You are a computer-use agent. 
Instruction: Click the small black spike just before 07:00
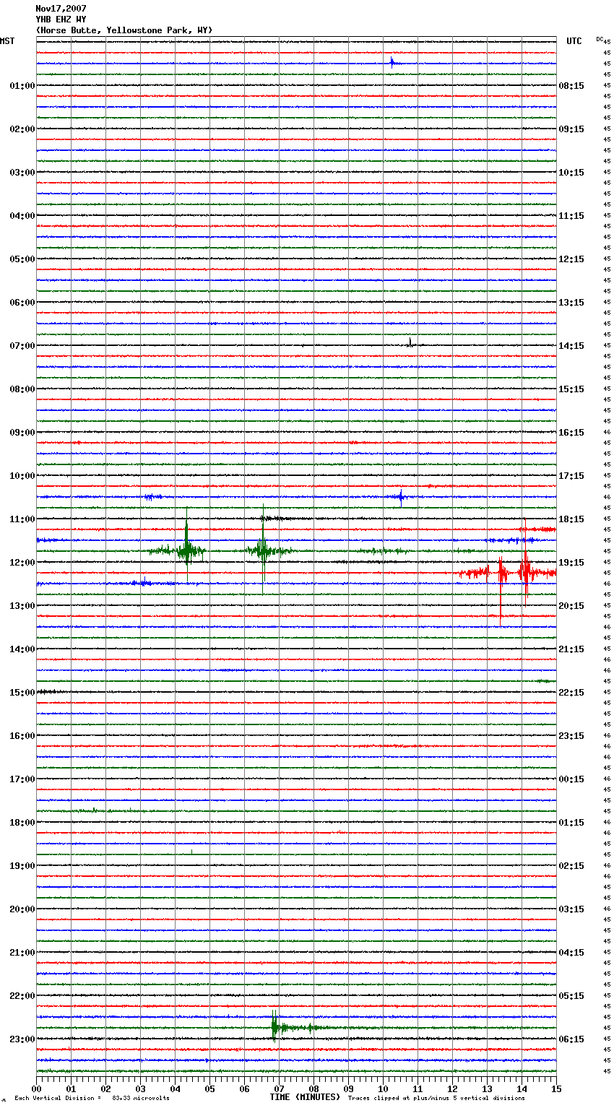[x=410, y=342]
